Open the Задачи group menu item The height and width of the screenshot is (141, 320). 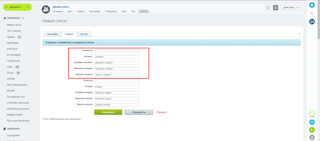pos(81,12)
